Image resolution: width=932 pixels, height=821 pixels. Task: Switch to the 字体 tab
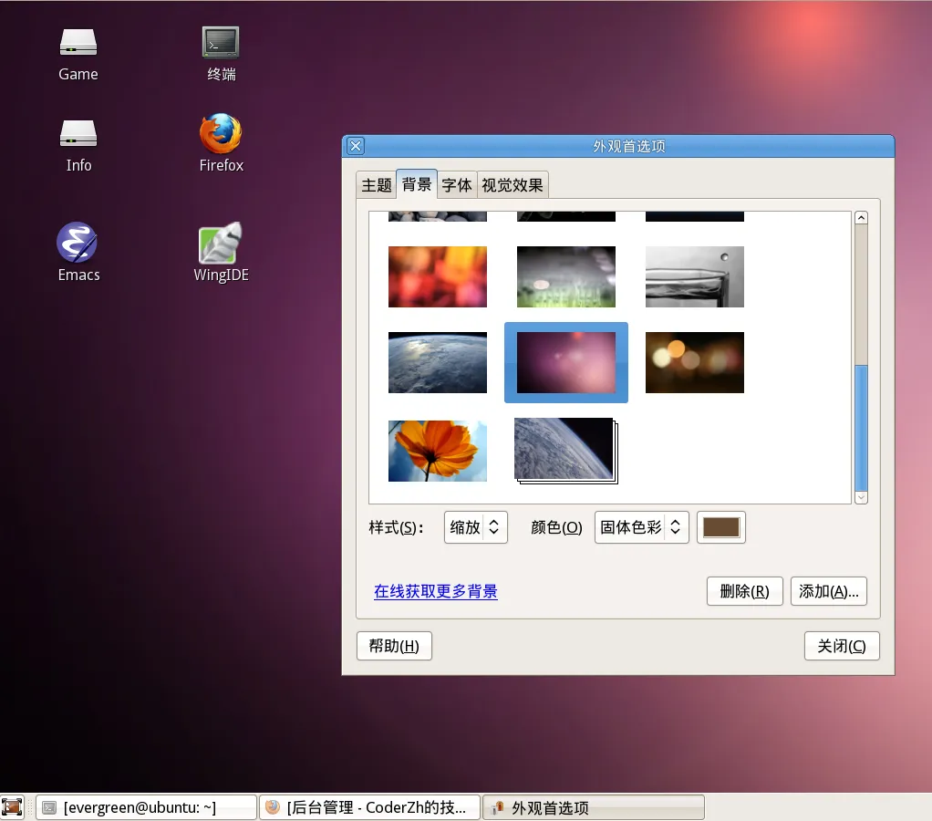point(457,185)
